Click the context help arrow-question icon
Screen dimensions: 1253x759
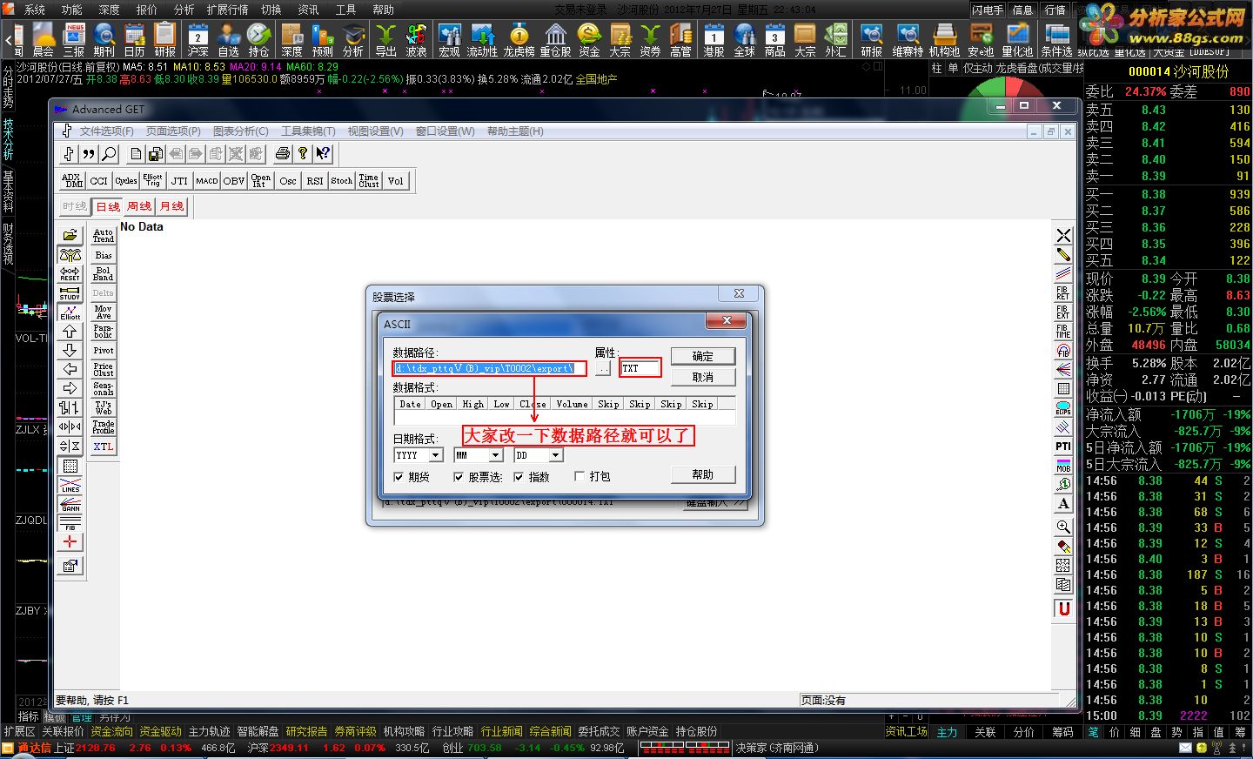[x=323, y=154]
